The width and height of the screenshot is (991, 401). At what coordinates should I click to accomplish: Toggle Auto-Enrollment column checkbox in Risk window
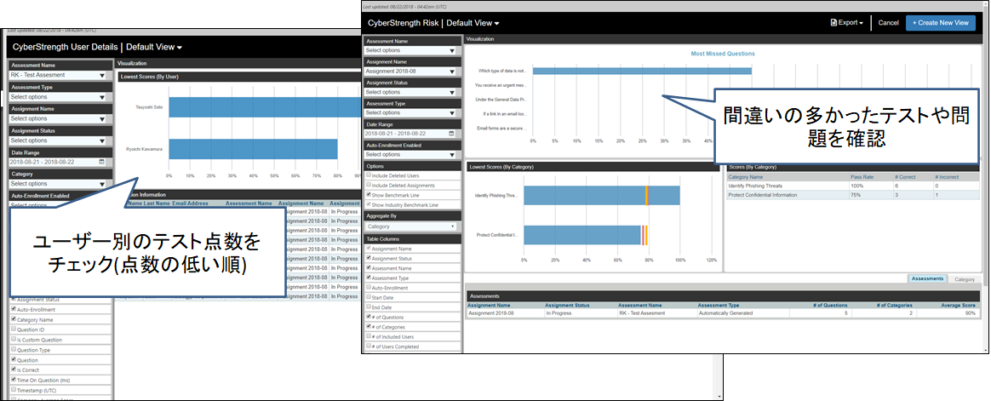pyautogui.click(x=369, y=287)
